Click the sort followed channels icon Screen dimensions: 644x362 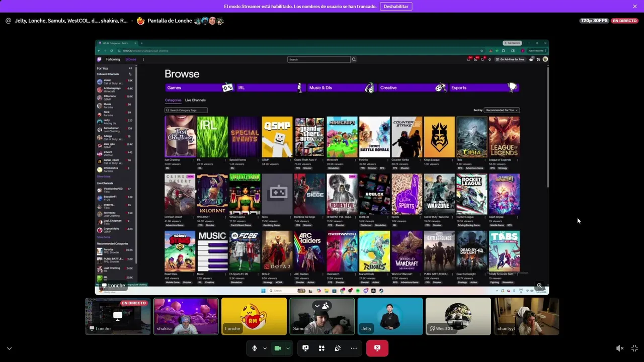pyautogui.click(x=130, y=74)
